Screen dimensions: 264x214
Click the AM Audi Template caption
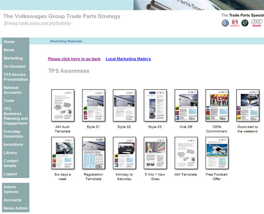pyautogui.click(x=62, y=129)
